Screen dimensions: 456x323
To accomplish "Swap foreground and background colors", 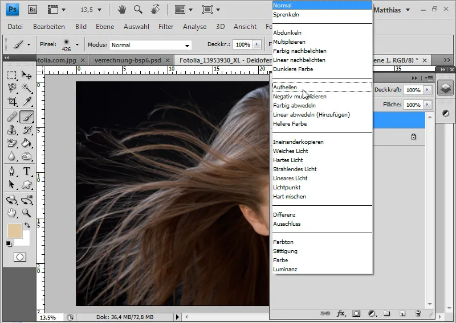I will point(27,225).
